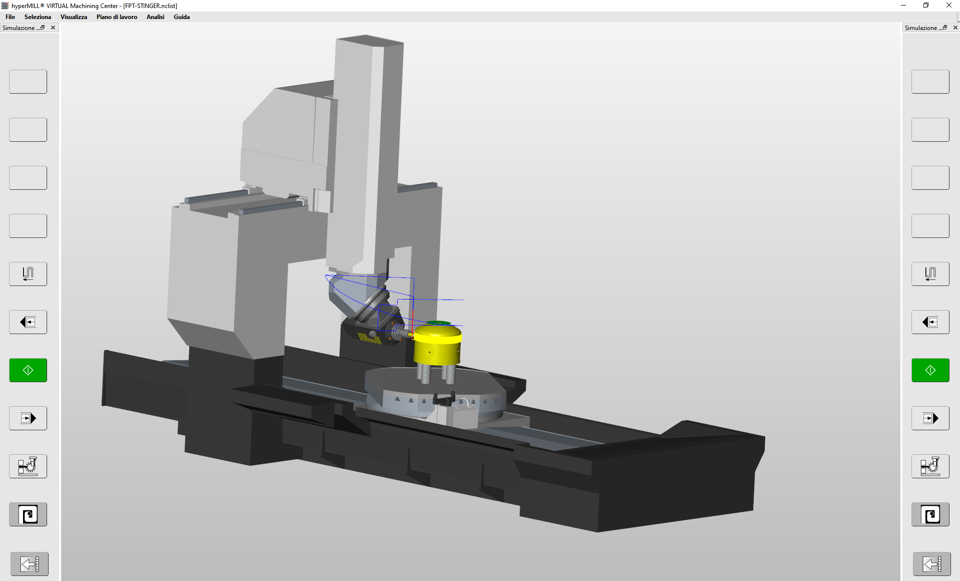This screenshot has width=960, height=581.
Task: Click the hyperMILL app icon in title bar
Action: (x=5, y=6)
